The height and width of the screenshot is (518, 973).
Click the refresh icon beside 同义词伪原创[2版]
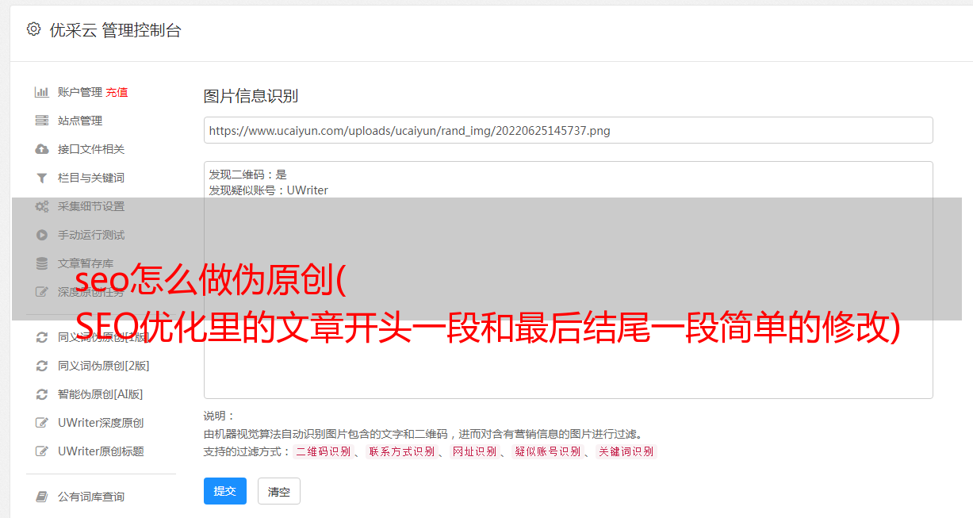point(42,366)
